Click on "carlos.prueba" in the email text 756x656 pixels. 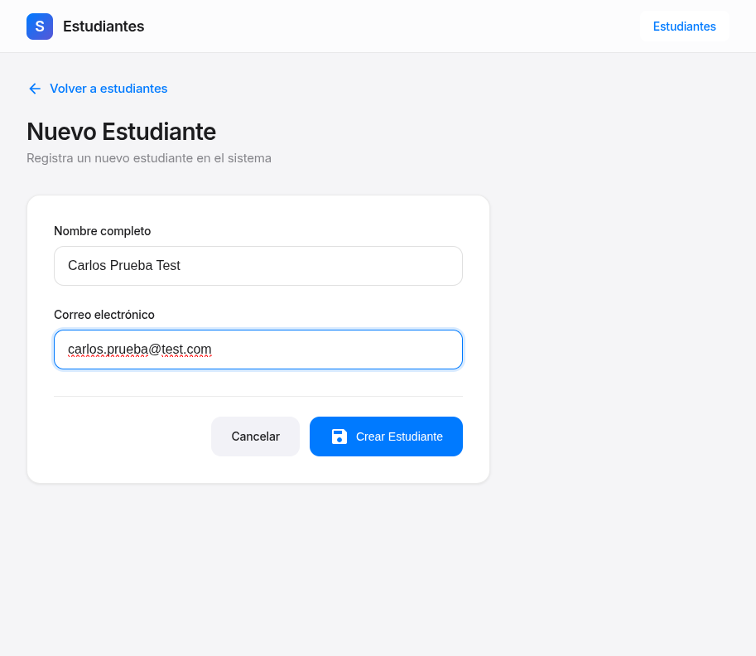[x=107, y=350]
